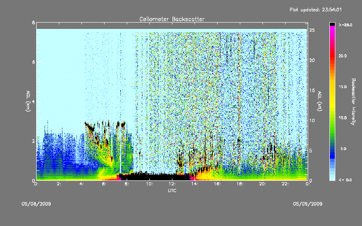Click the '22:' hour tick on x-axis
362x226 pixels.
[x=285, y=184]
